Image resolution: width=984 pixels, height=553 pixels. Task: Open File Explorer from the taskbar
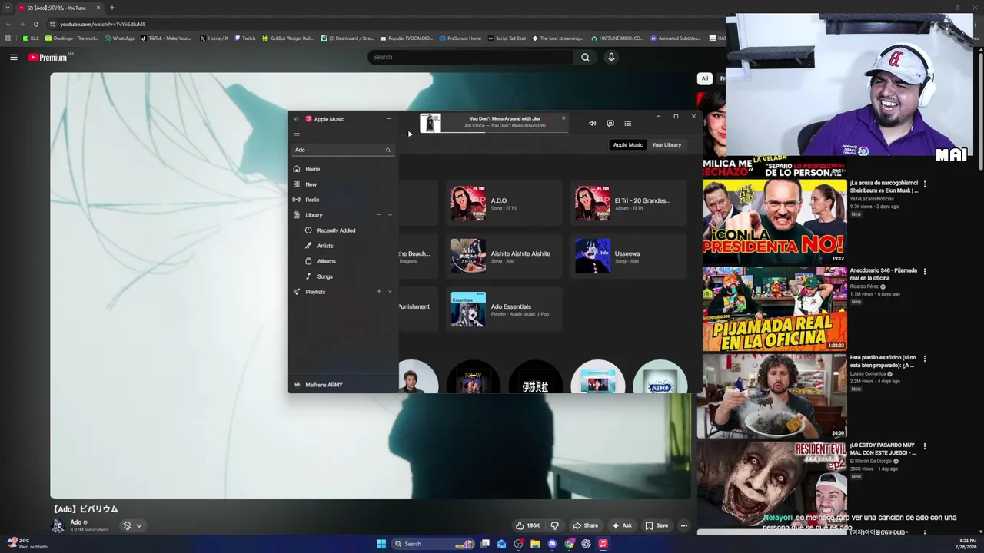pyautogui.click(x=535, y=544)
